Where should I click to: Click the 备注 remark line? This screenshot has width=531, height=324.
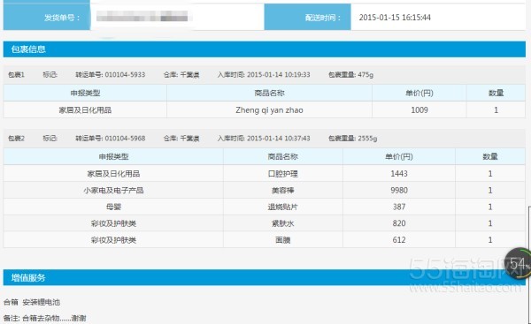45,318
